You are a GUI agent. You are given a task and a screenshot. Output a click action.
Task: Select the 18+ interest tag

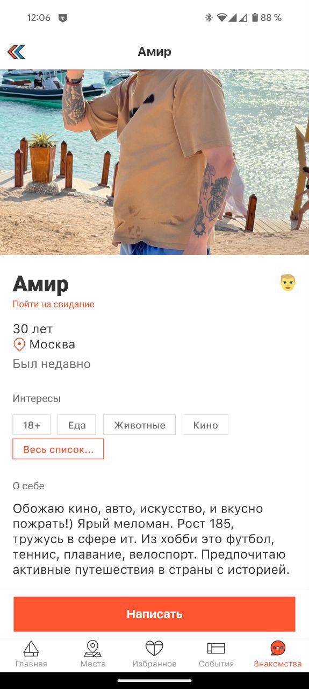coord(32,425)
